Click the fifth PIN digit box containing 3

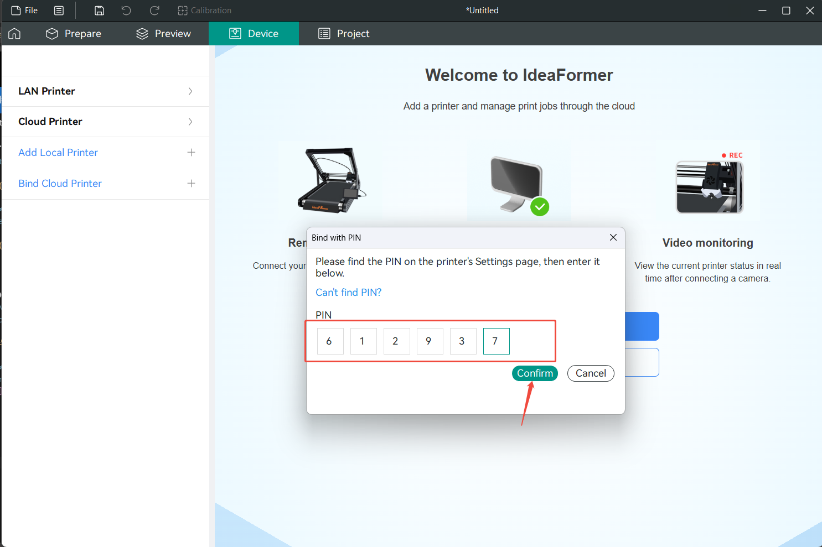463,341
